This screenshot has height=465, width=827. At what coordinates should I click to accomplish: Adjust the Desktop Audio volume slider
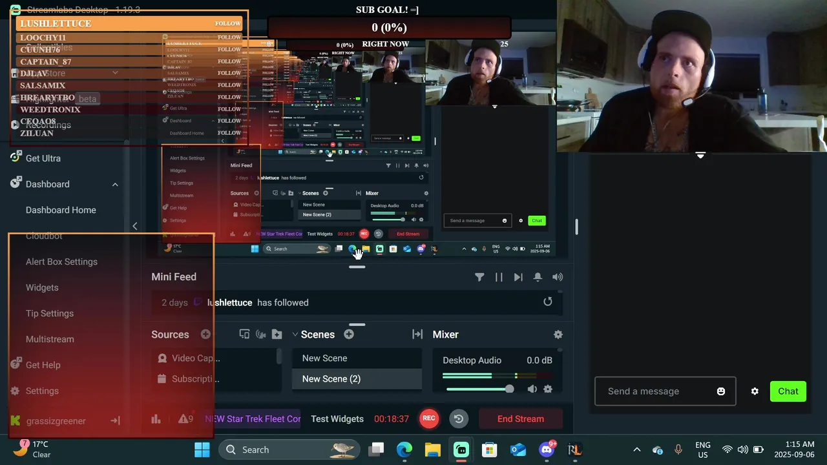tap(479, 389)
